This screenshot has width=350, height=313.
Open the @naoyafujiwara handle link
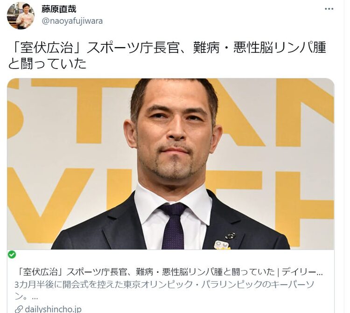[72, 21]
